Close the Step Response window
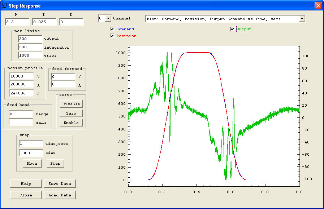 tap(318, 6)
